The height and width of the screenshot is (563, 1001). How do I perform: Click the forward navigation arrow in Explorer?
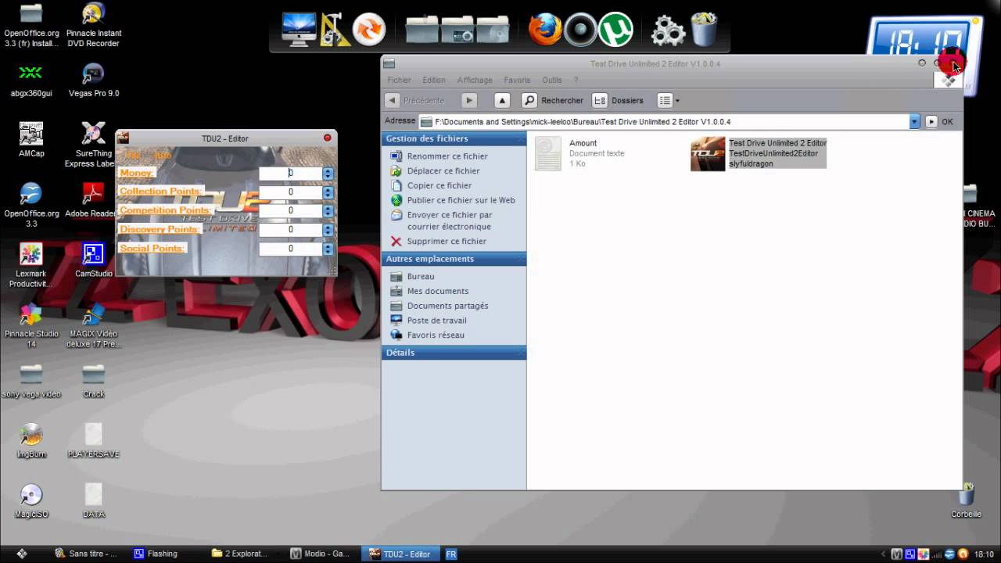[x=469, y=100]
